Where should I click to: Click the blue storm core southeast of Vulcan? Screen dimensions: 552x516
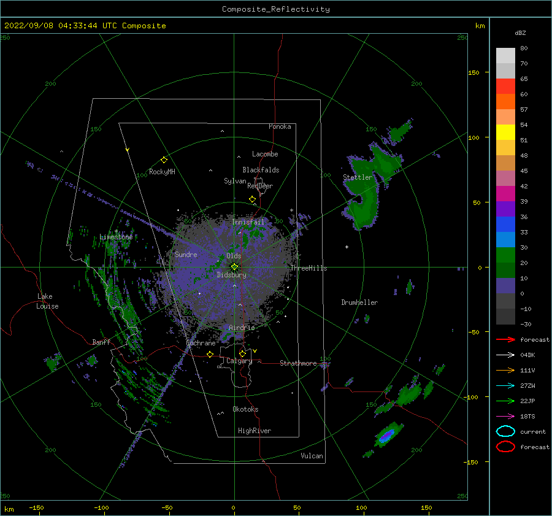point(387,436)
